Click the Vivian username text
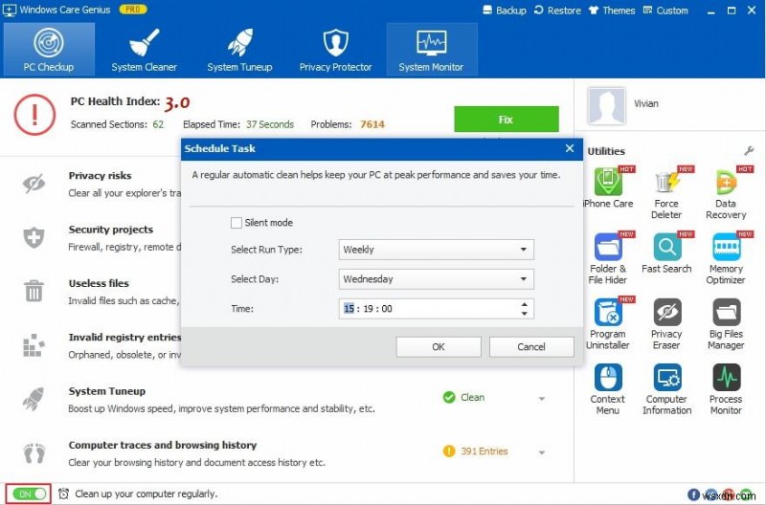This screenshot has height=505, width=766. 645,103
